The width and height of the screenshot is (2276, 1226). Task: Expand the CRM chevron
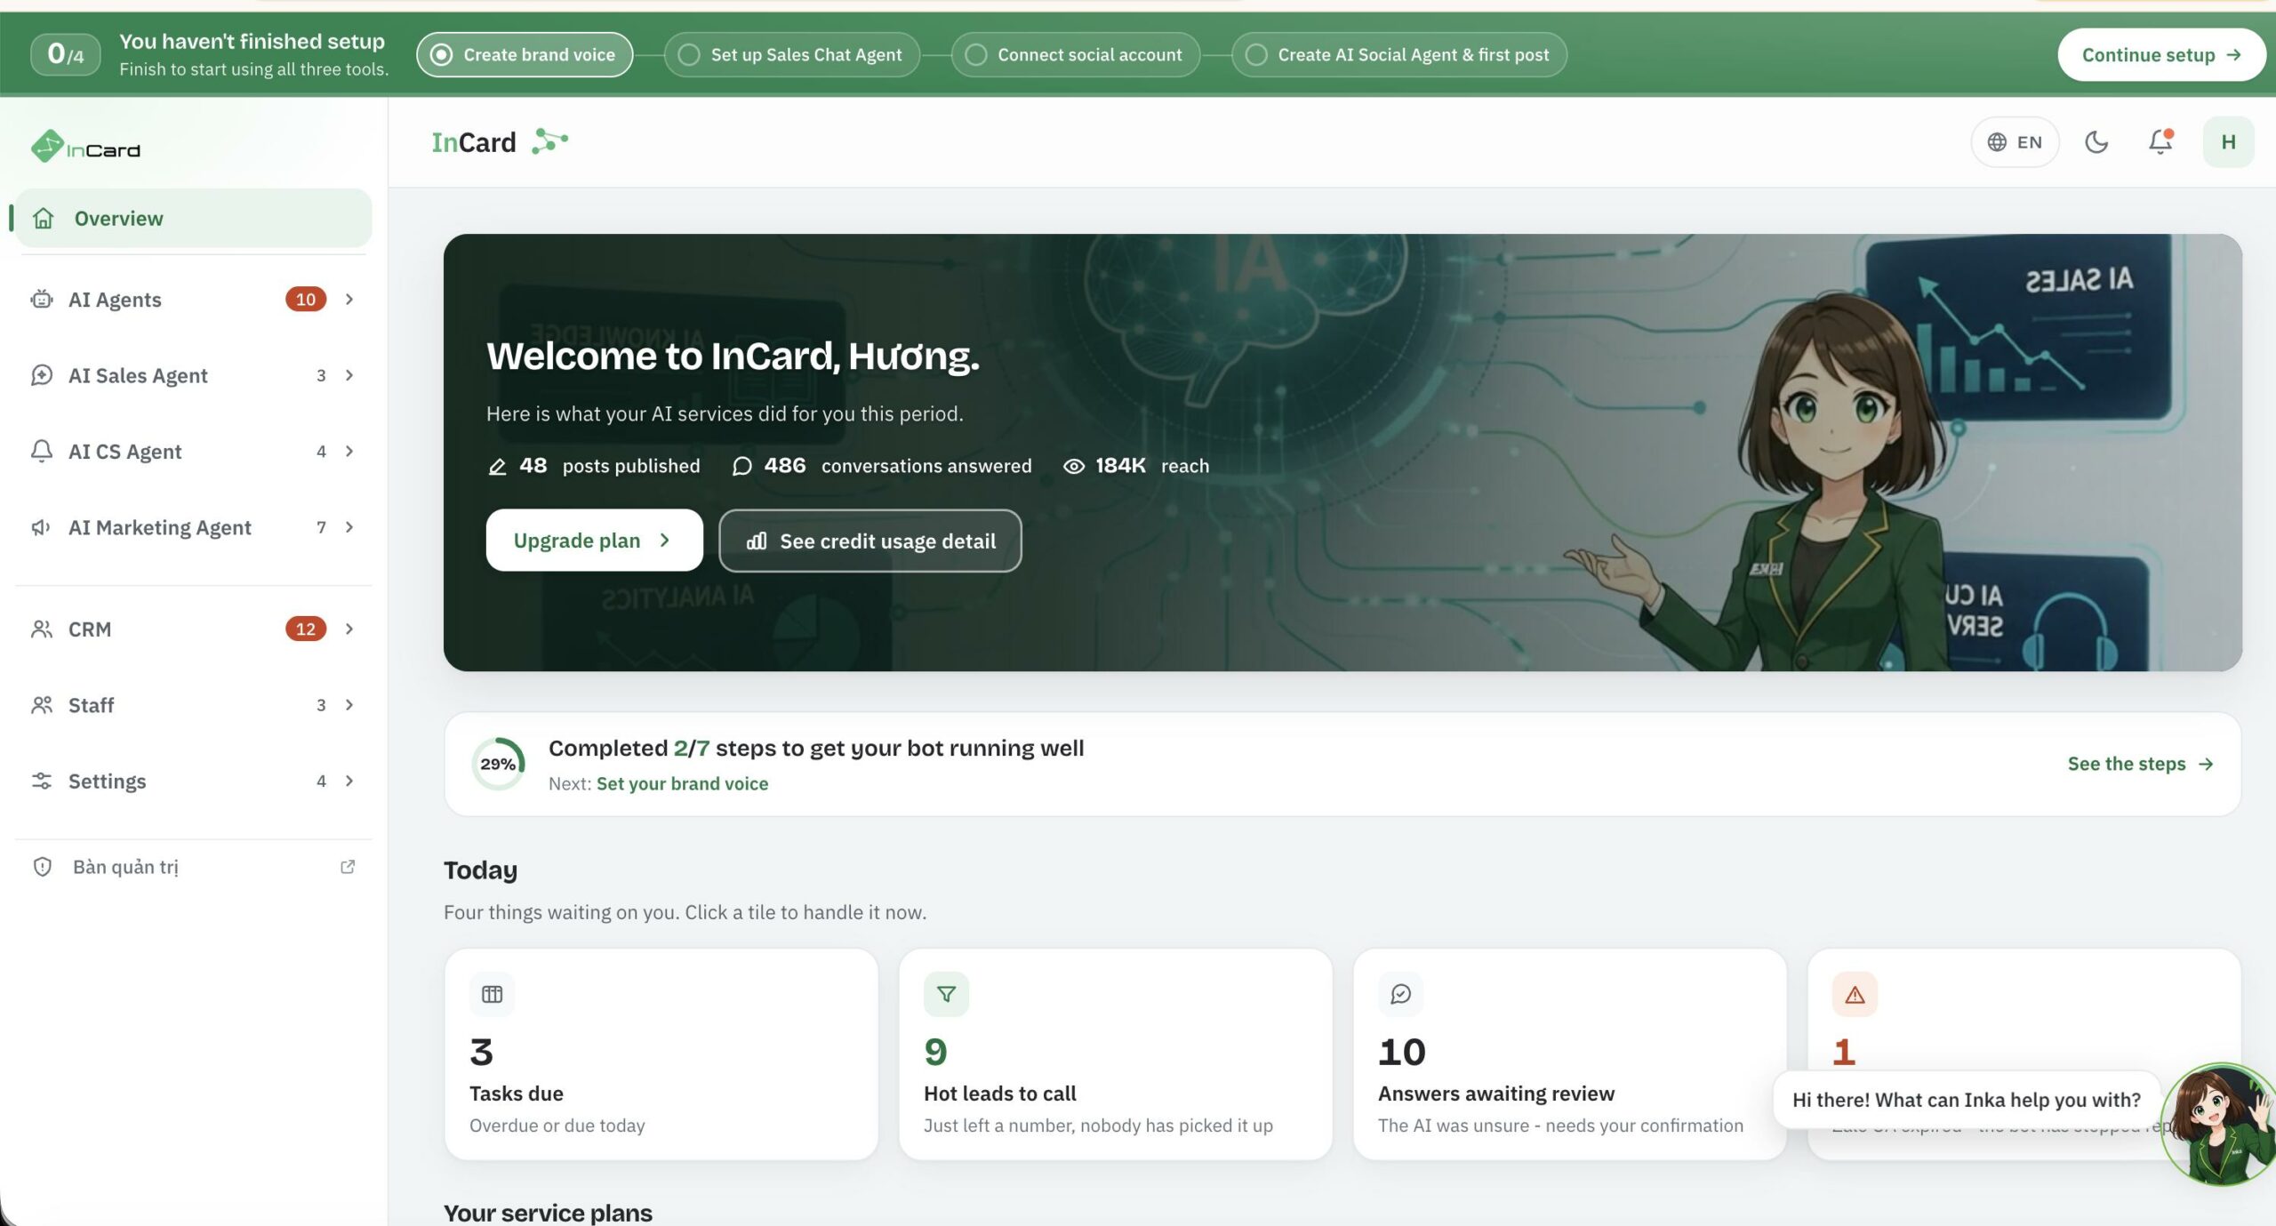pos(349,629)
